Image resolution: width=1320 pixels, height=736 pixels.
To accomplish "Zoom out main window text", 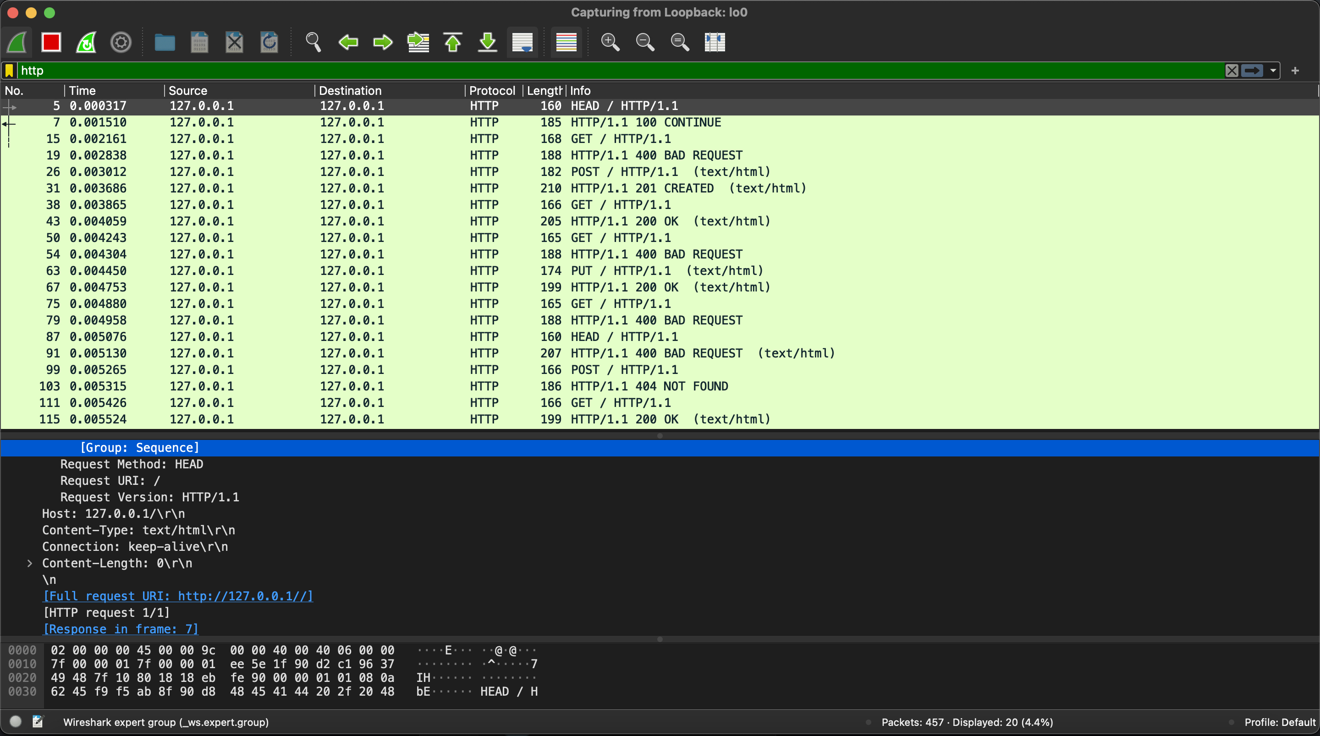I will coord(644,42).
